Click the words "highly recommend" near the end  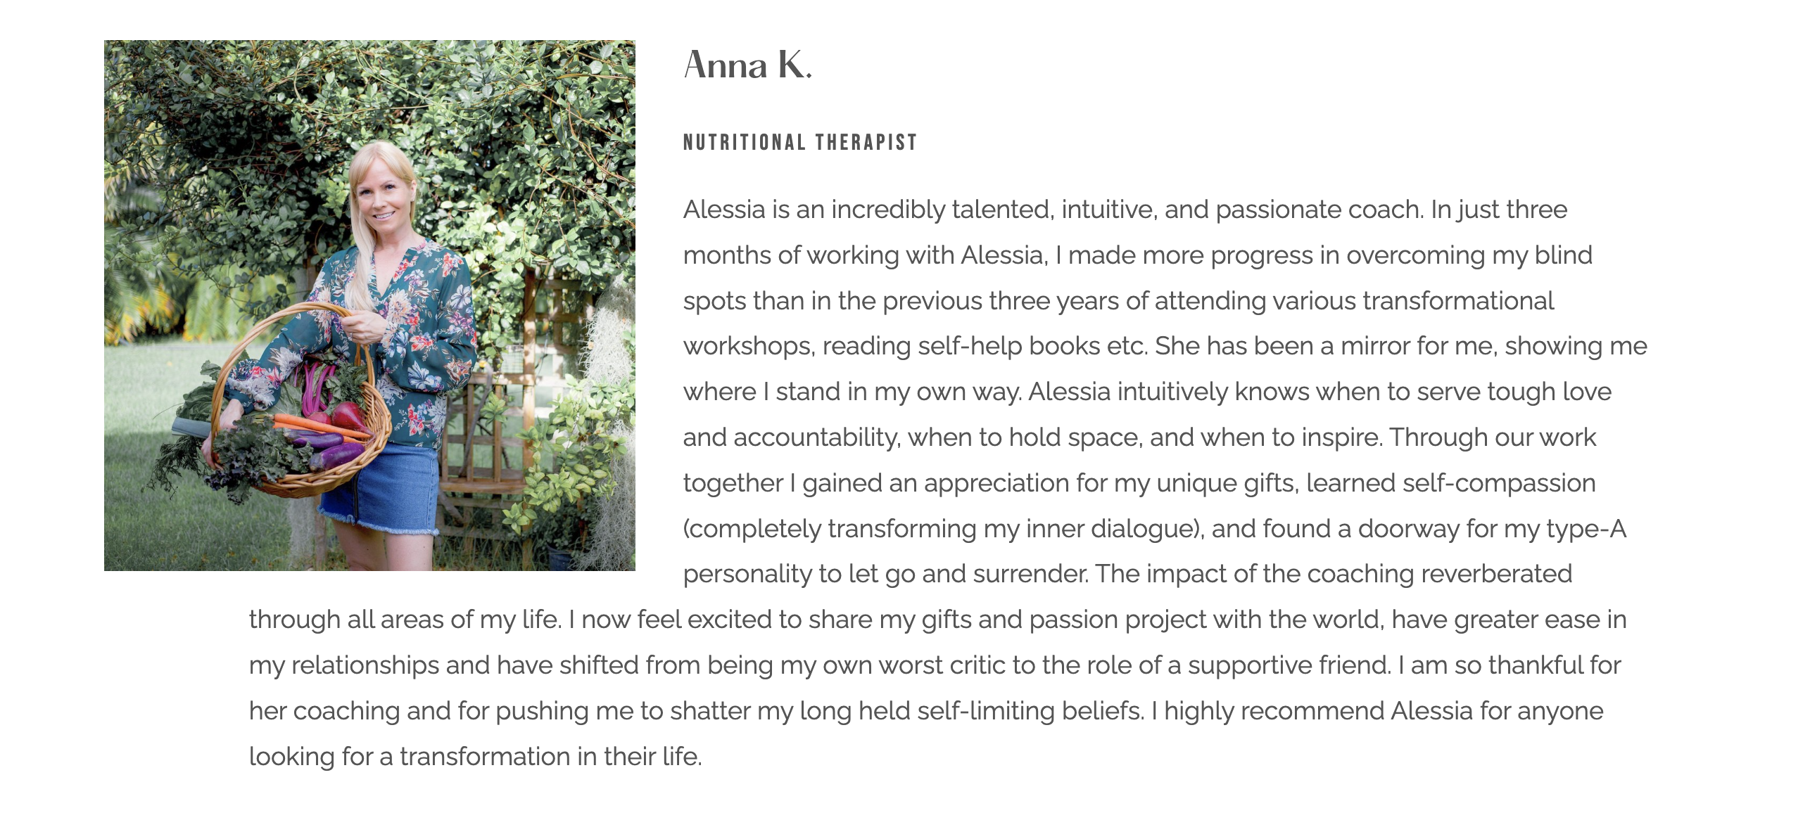click(1274, 711)
